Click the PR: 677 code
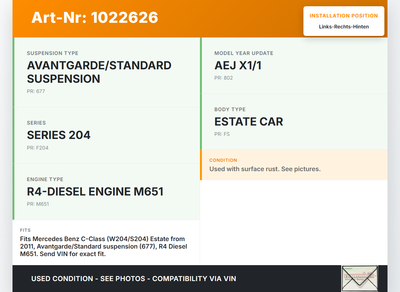This screenshot has height=292, width=400. (36, 92)
